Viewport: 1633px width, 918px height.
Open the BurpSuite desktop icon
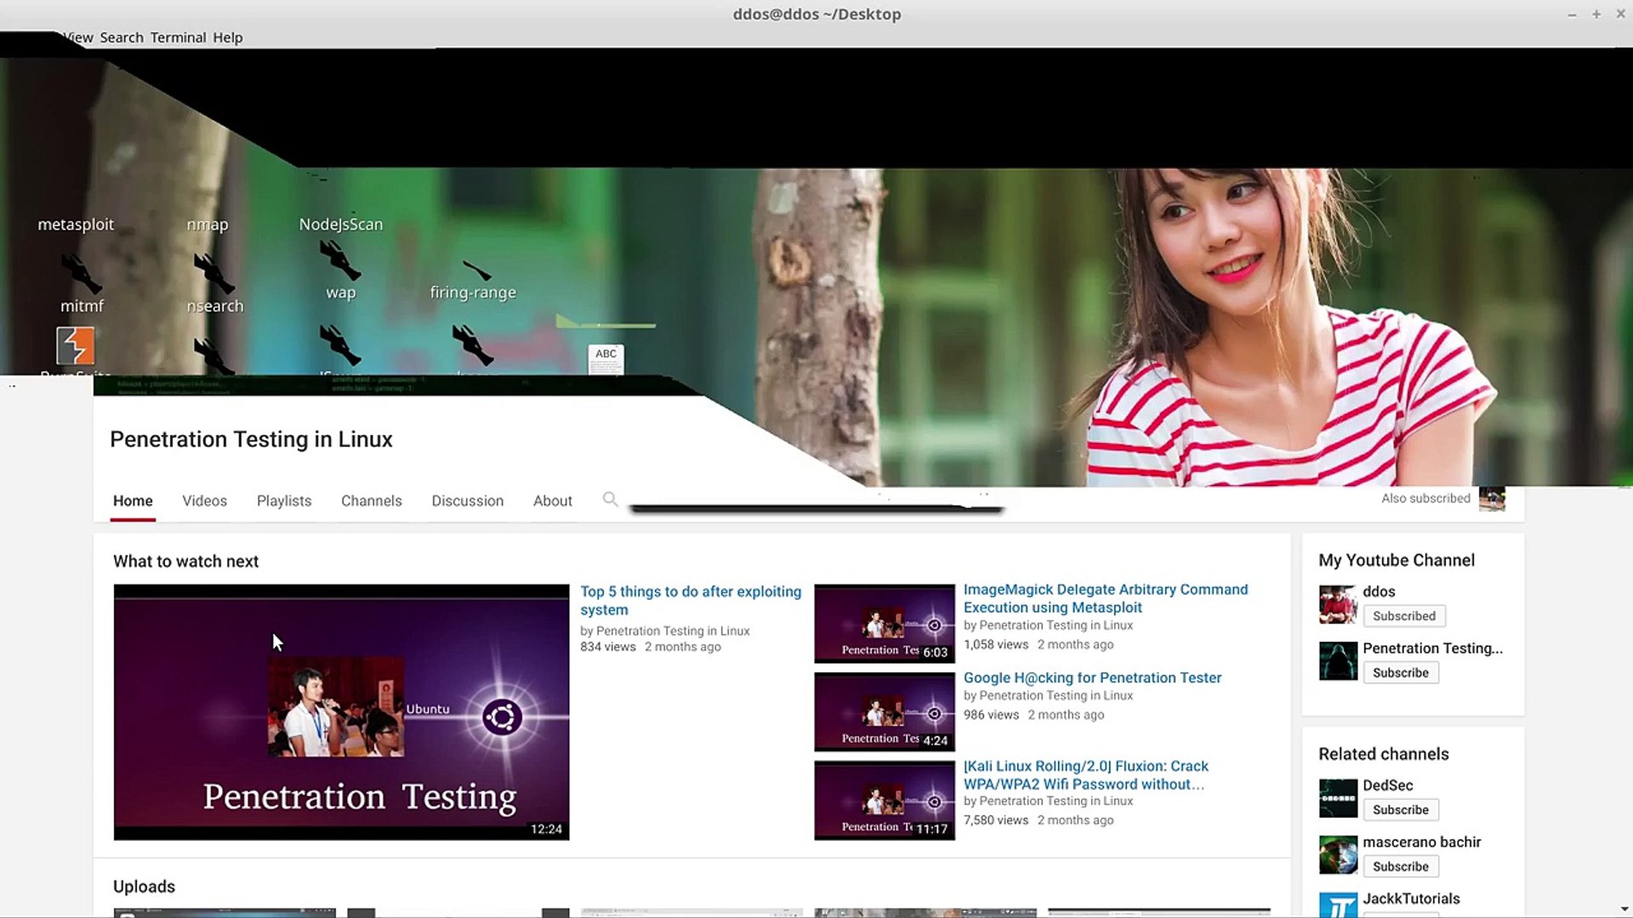click(75, 346)
